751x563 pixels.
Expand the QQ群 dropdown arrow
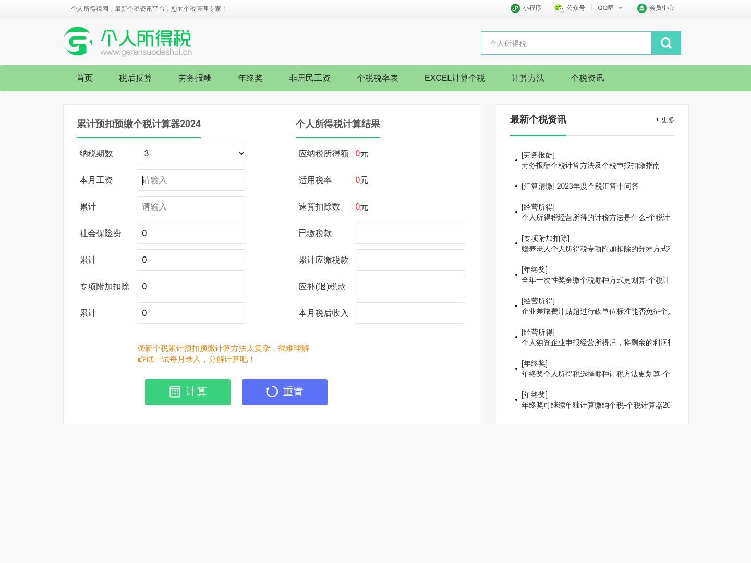620,8
